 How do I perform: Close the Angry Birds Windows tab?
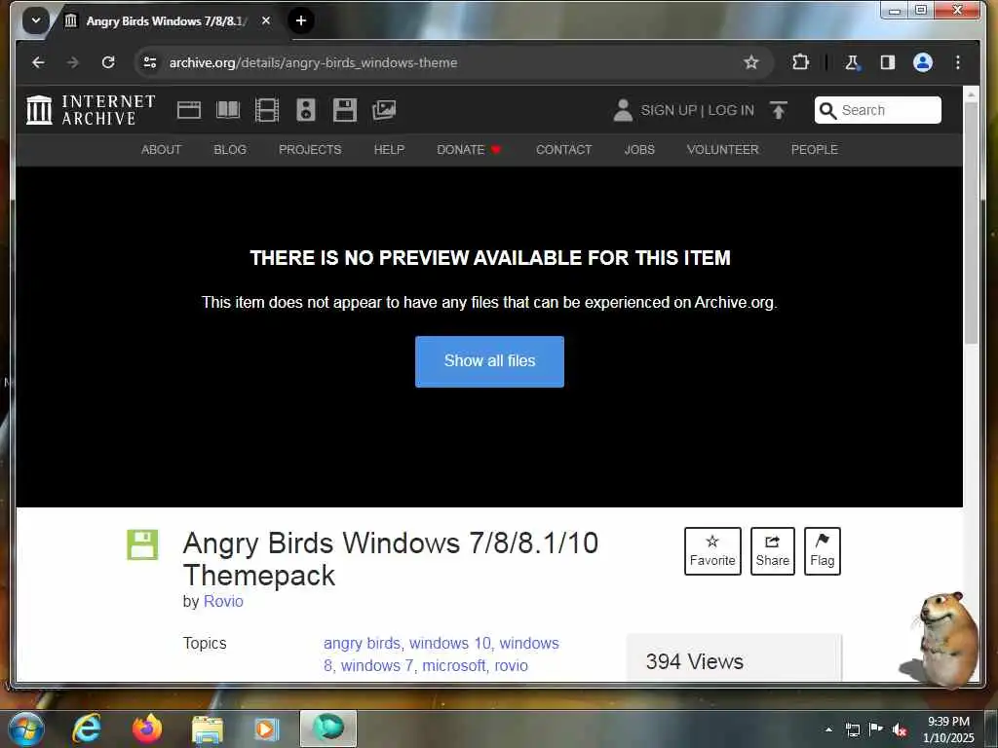266,20
